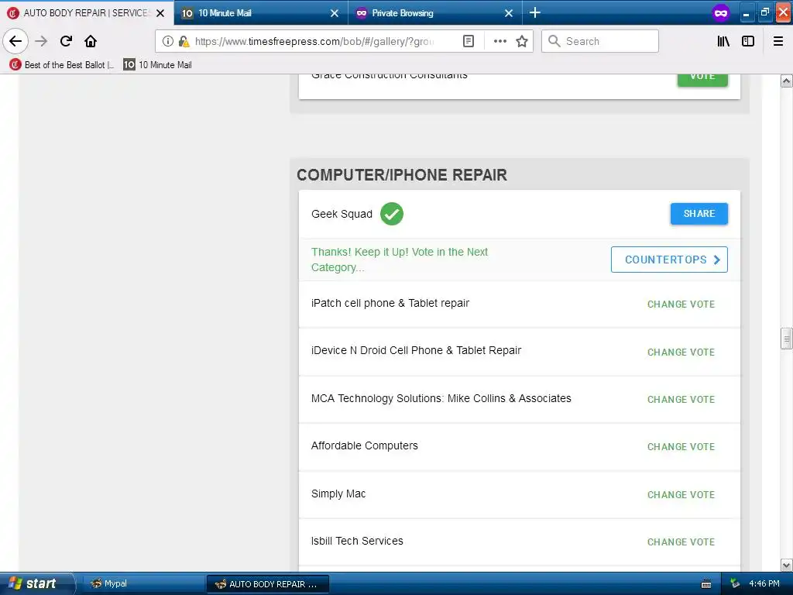Viewport: 793px width, 595px height.
Task: Show site information icon in address bar
Action: (168, 41)
